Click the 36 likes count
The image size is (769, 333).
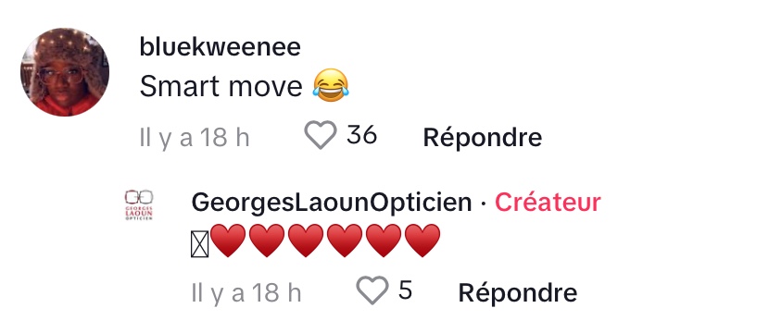coord(361,135)
